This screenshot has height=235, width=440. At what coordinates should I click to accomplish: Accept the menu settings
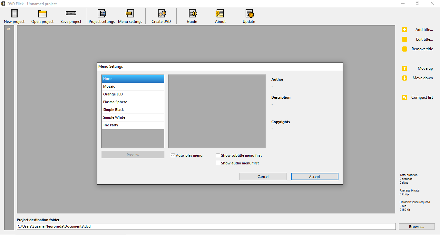click(314, 176)
